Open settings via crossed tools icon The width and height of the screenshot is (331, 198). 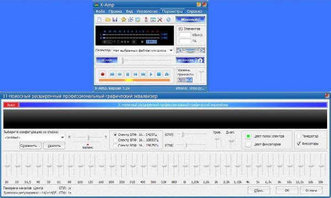click(160, 20)
